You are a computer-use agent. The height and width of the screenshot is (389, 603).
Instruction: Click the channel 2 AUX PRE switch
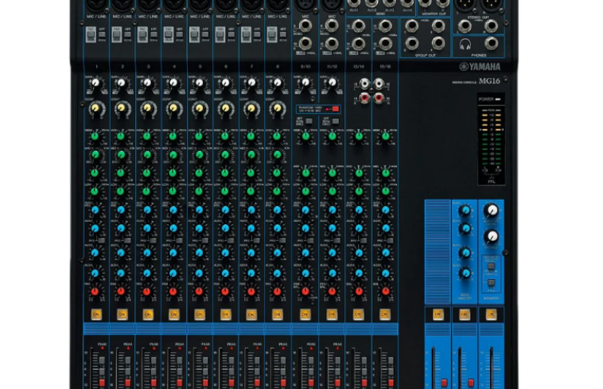[x=127, y=240]
